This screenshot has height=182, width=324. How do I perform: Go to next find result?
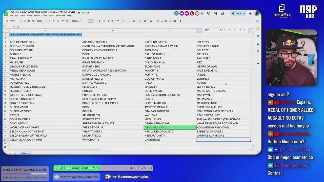pos(234,30)
